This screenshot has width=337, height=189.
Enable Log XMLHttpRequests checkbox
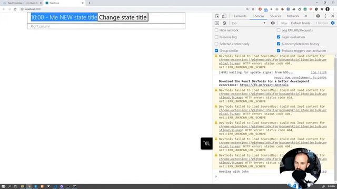point(279,30)
